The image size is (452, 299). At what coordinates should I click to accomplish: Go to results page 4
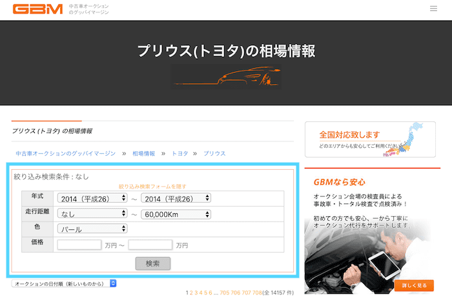(201, 293)
